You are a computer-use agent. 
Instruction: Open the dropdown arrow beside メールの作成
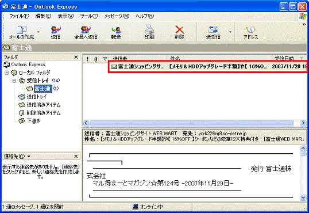38,32
